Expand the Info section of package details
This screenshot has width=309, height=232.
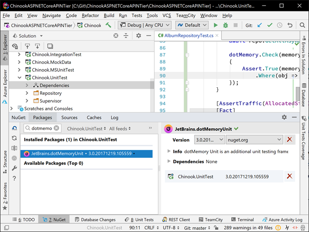[x=169, y=151]
